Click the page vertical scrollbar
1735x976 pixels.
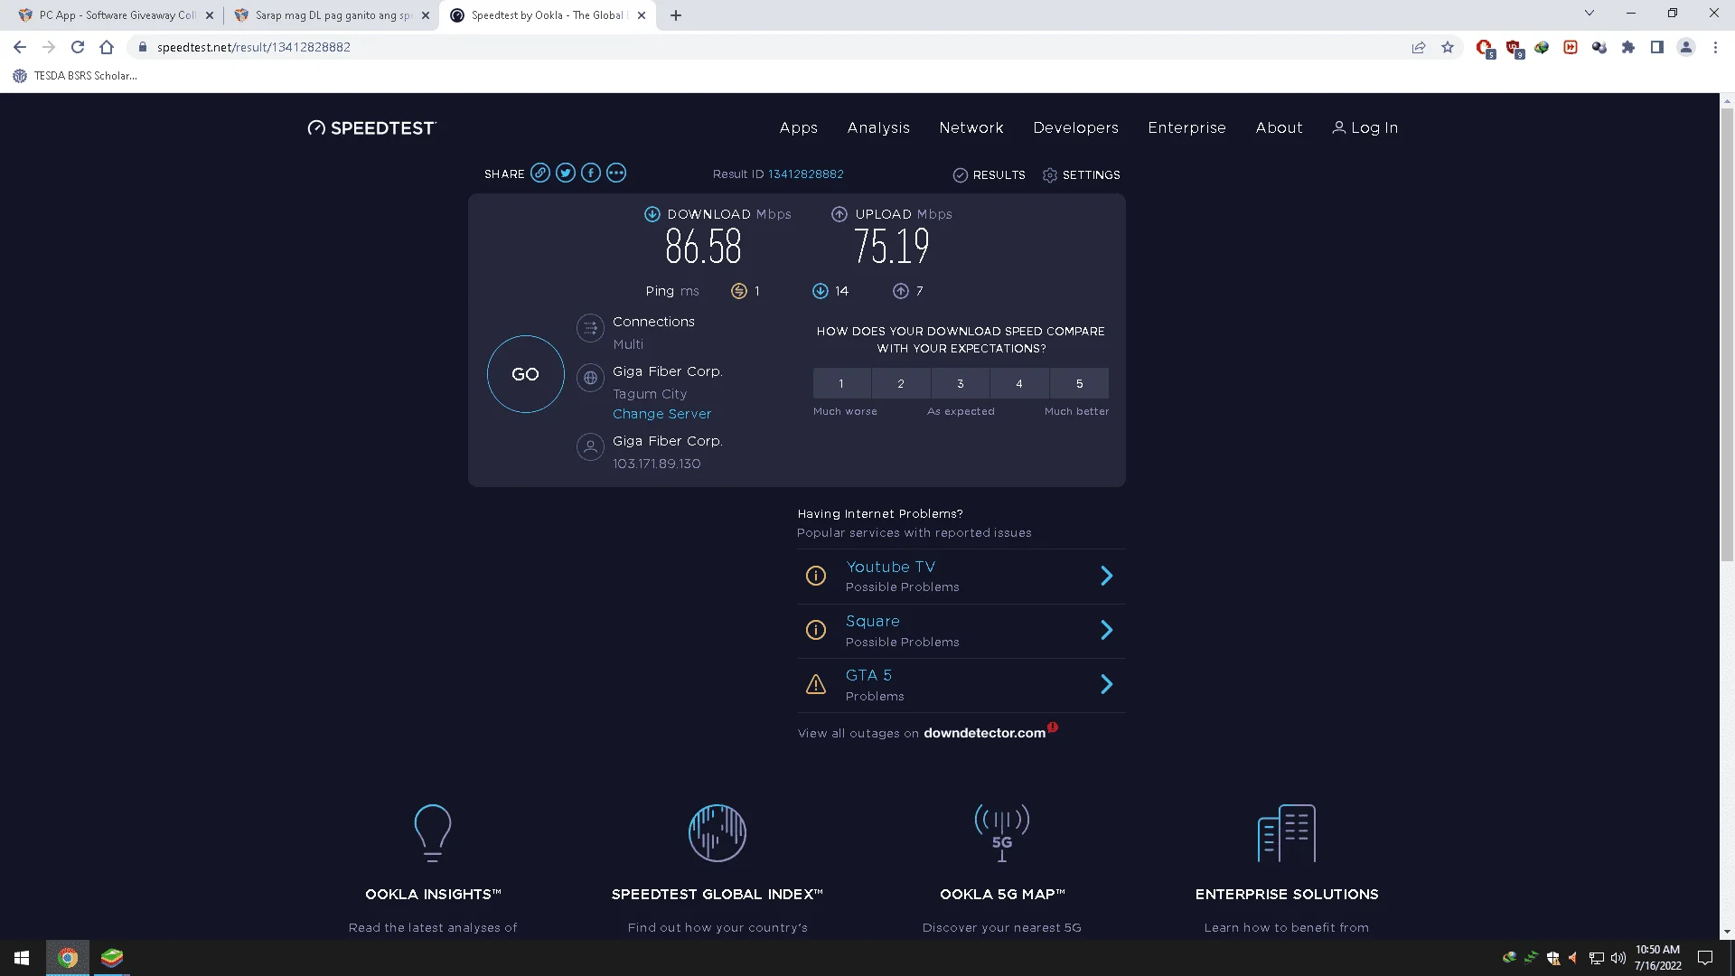(1727, 334)
